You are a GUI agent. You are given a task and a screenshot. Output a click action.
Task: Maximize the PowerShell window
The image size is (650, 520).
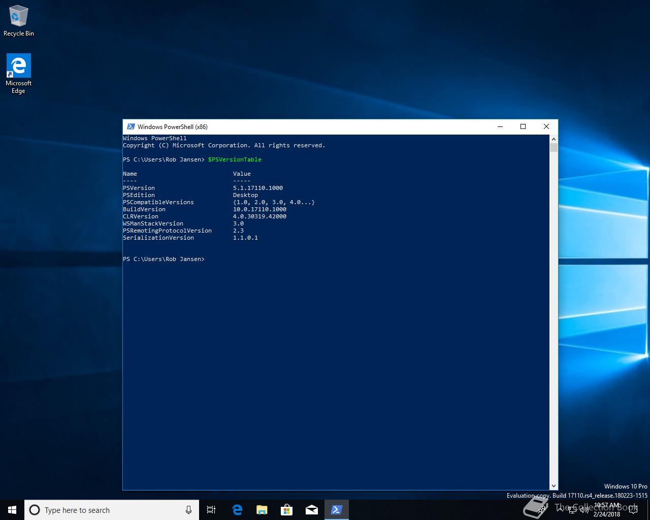[523, 127]
